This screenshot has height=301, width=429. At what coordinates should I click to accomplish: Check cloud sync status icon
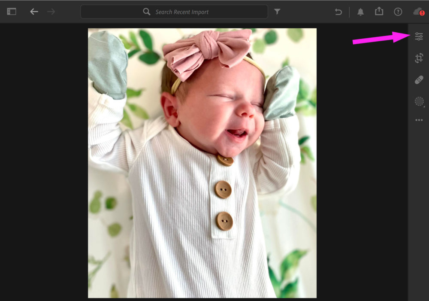tap(419, 12)
